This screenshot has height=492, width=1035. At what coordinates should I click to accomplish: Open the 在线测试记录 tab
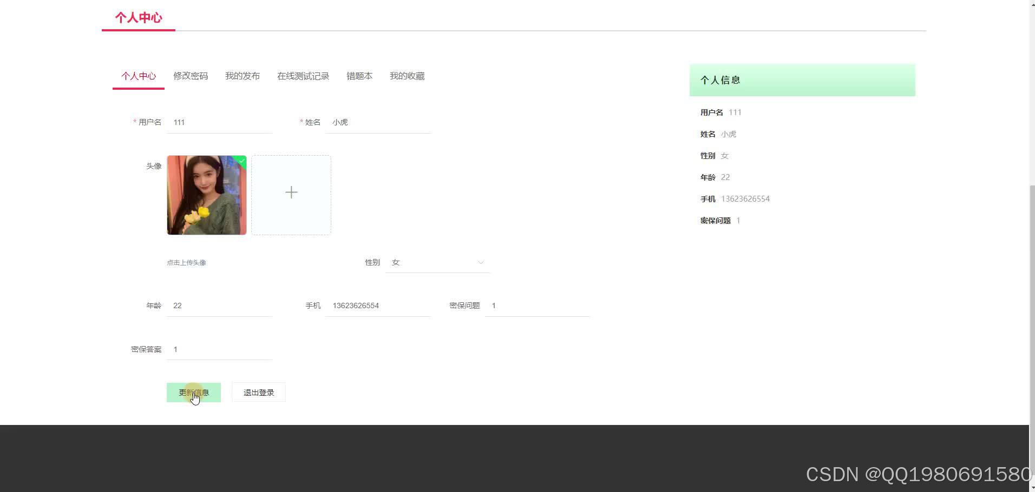coord(303,76)
